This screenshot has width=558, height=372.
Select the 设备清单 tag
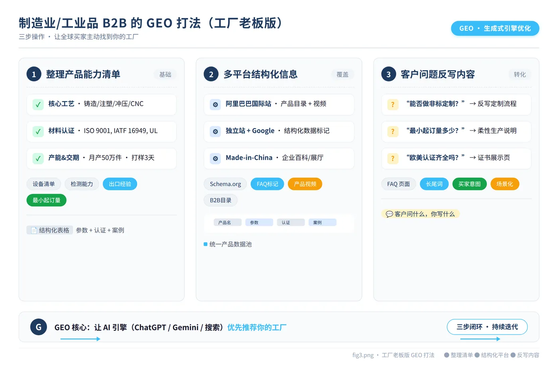[x=44, y=184]
